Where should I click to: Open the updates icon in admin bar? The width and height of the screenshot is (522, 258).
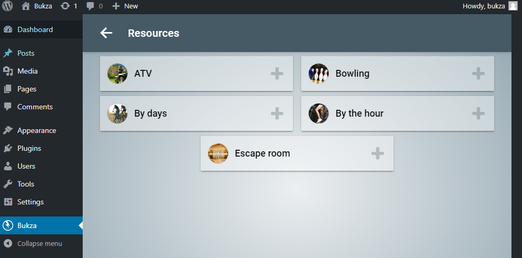click(x=68, y=6)
